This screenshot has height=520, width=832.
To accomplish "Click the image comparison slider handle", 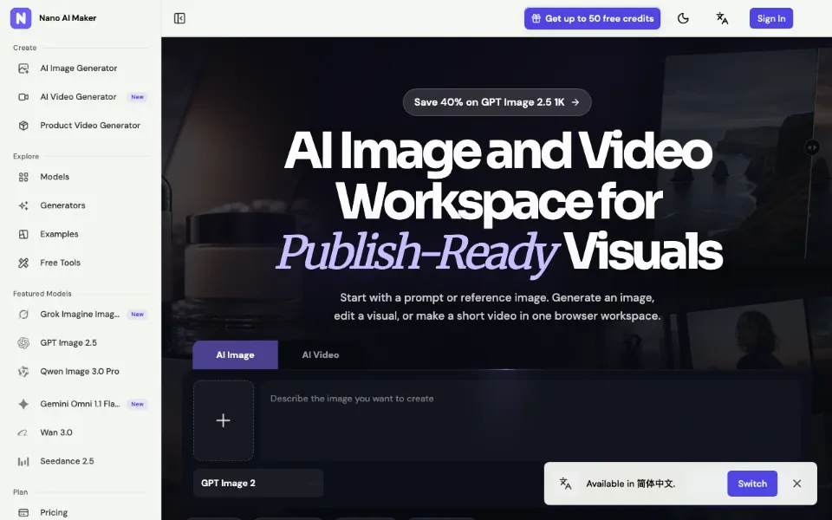I will click(812, 147).
